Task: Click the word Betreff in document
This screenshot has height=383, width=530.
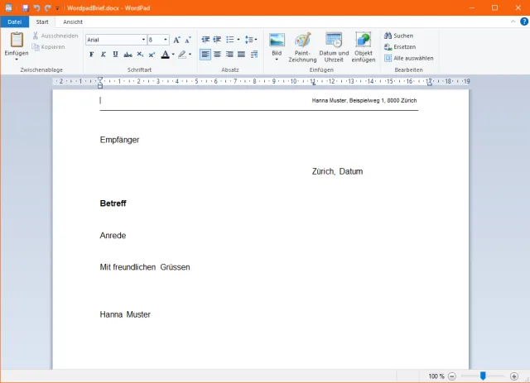Action: point(113,203)
